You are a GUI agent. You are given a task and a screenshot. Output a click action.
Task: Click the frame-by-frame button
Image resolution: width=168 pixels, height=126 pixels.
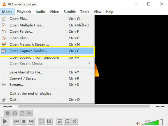29,113
